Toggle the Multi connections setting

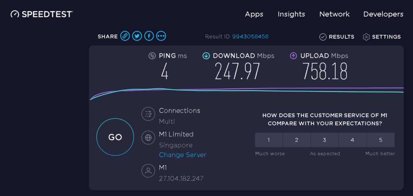(x=167, y=122)
